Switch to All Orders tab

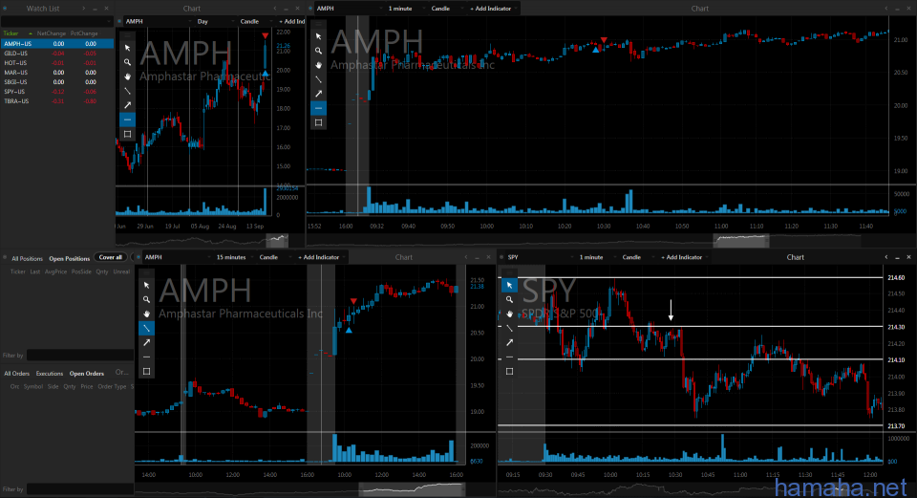pos(17,374)
